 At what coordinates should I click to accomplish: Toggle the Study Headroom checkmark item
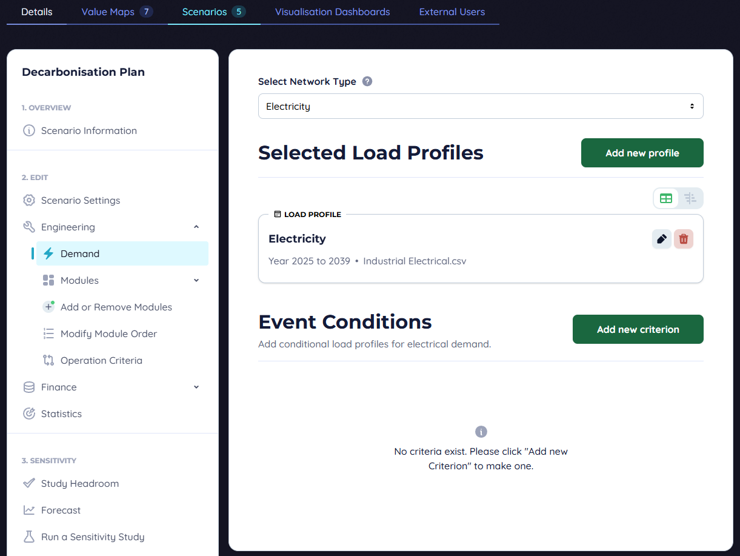(x=28, y=483)
